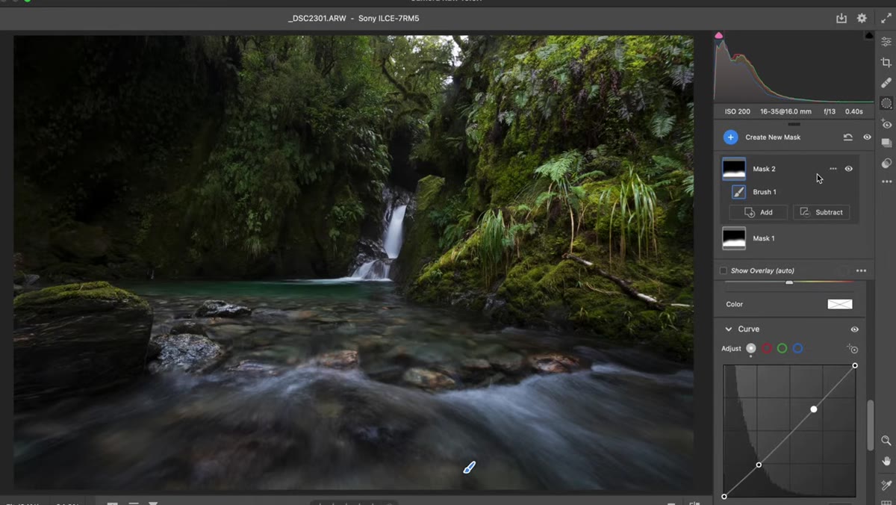Open Camera Raw preferences gear
The width and height of the screenshot is (896, 505).
[x=862, y=18]
